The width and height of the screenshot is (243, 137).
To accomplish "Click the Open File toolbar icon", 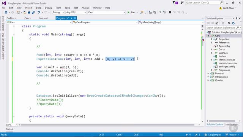I will [x=25, y=13].
